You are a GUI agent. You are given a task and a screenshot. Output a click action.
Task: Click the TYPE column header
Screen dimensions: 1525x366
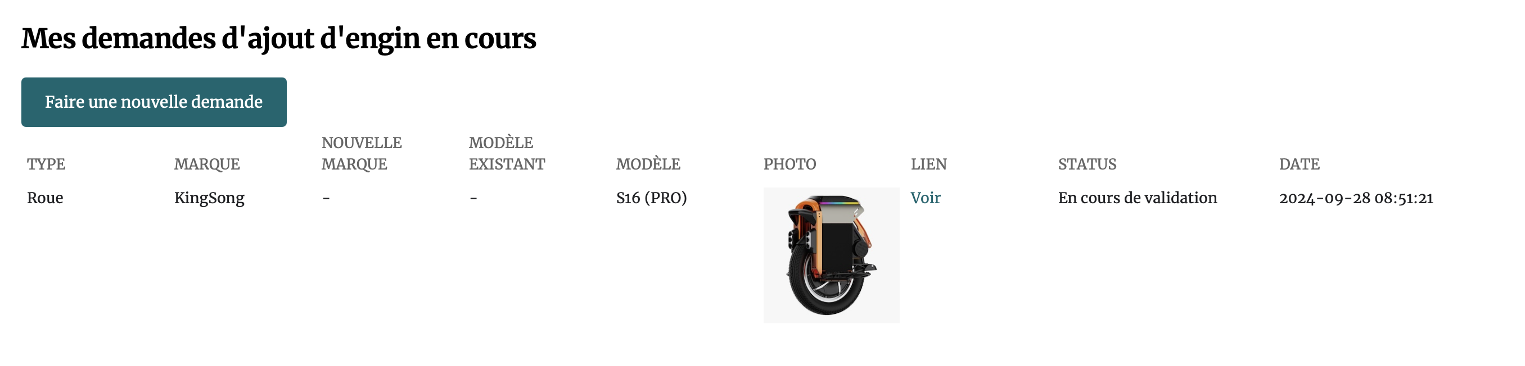tap(46, 164)
